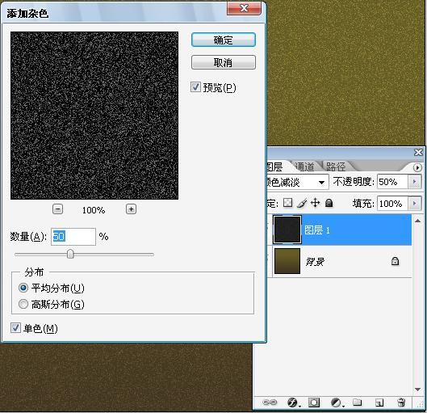This screenshot has width=427, height=413.
Task: Expand the 不透明度 opacity arrow
Action: [415, 182]
